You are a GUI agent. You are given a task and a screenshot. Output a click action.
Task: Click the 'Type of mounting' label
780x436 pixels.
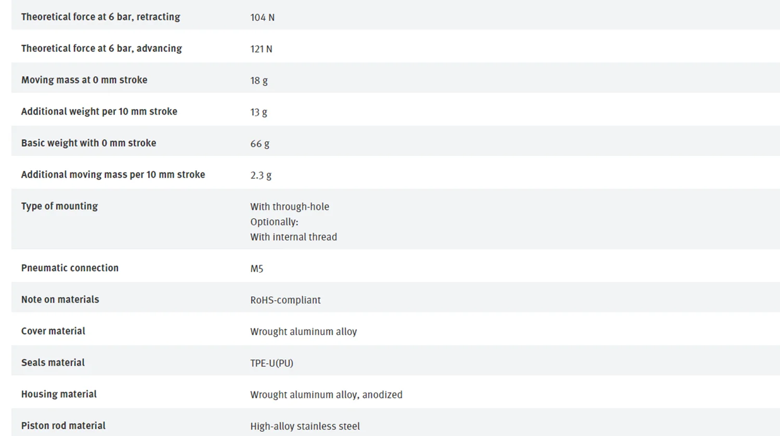point(59,206)
